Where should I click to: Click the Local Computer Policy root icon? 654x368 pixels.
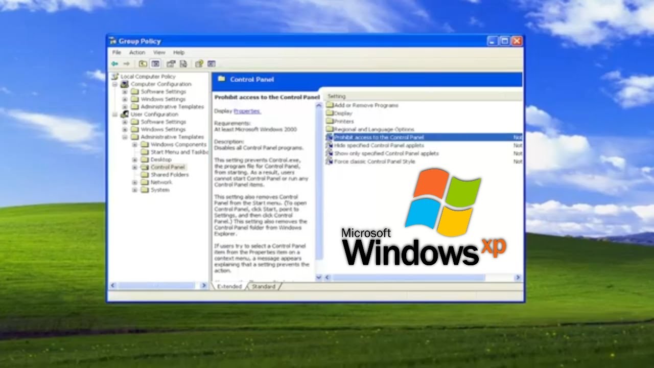click(x=115, y=77)
